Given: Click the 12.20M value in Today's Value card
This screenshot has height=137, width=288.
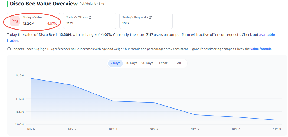Looking at the screenshot, I should click(x=28, y=24).
